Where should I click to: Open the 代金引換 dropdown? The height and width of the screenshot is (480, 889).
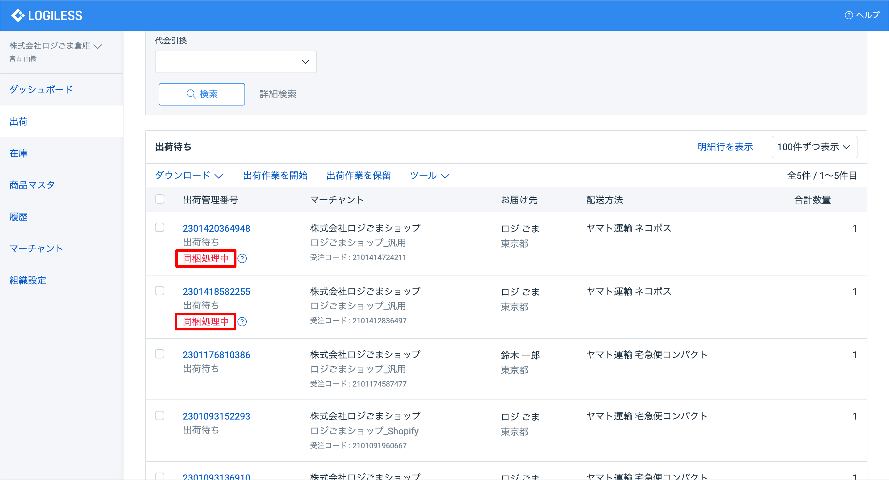(236, 62)
